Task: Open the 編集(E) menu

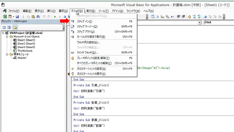Action: [27, 11]
